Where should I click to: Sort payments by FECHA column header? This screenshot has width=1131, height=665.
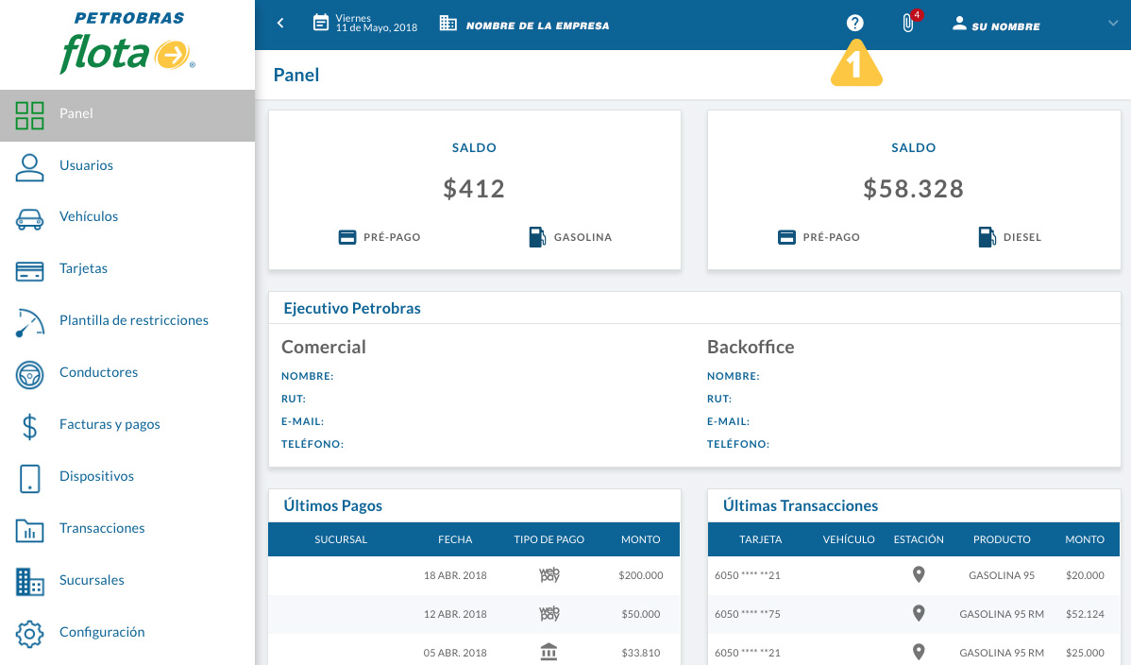tap(455, 539)
